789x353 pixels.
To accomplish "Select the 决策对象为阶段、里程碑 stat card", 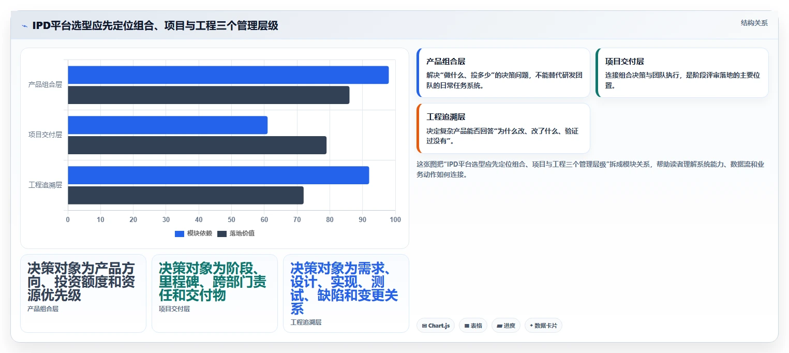I will [x=215, y=293].
